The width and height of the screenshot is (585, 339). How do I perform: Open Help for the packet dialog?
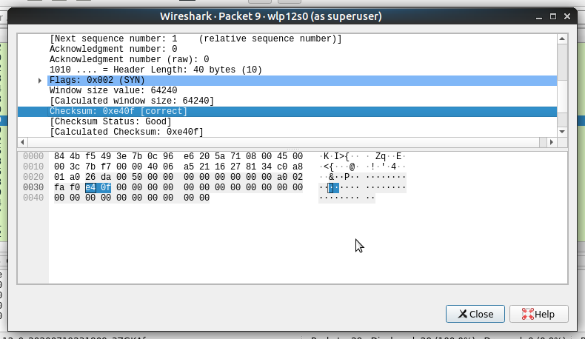539,314
